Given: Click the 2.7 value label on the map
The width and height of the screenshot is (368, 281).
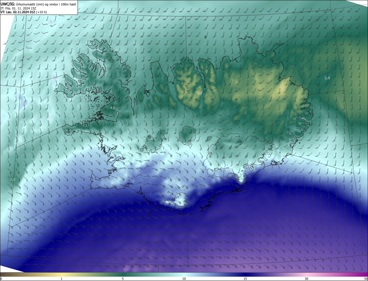Looking at the screenshot, I should coord(200,93).
